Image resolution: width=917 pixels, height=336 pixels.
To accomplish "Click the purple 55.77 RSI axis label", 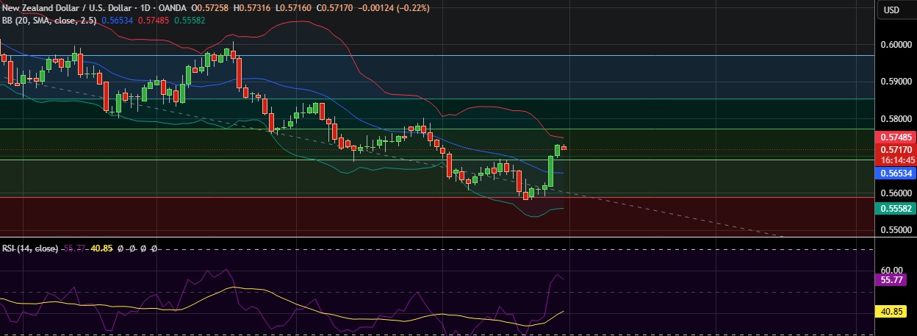I will pos(896,281).
